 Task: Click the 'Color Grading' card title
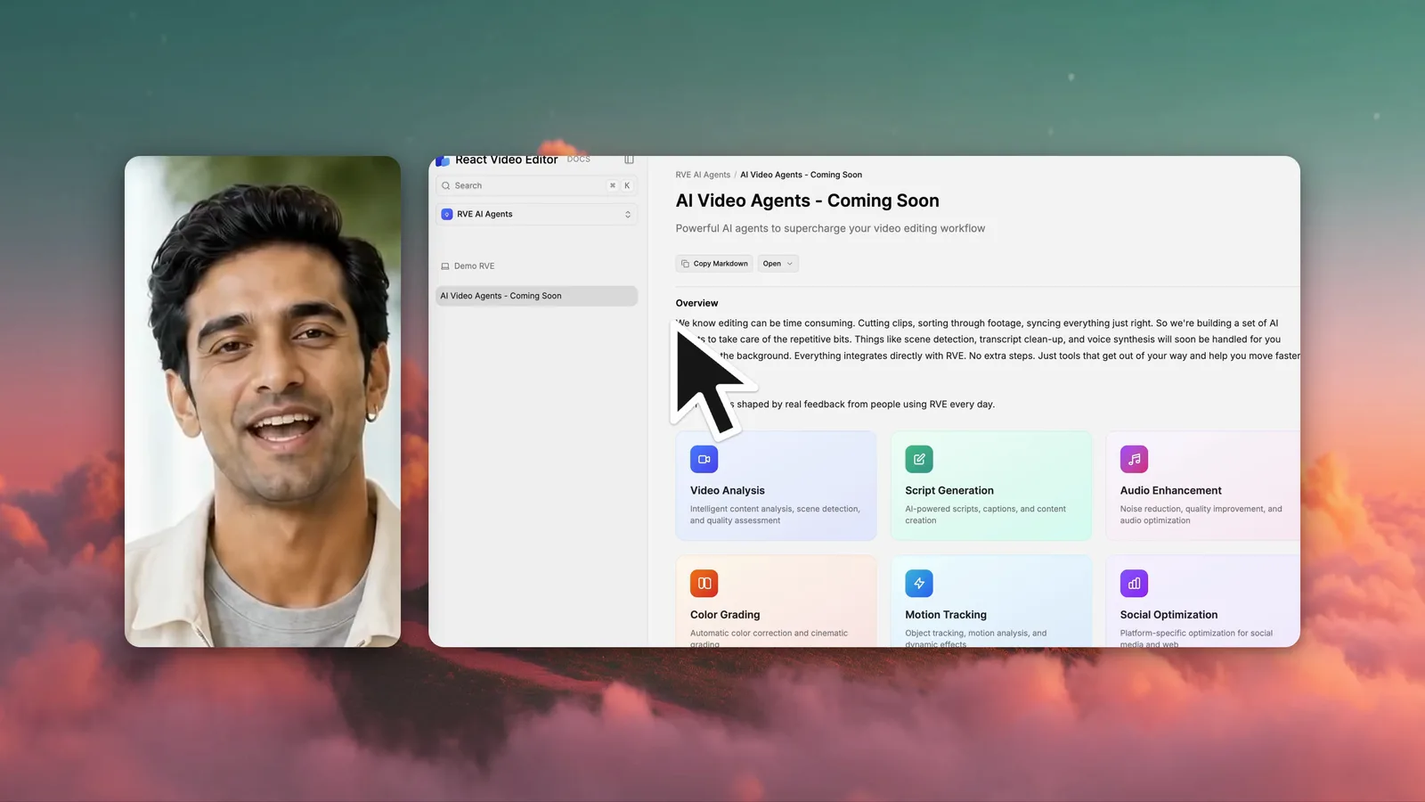point(725,615)
